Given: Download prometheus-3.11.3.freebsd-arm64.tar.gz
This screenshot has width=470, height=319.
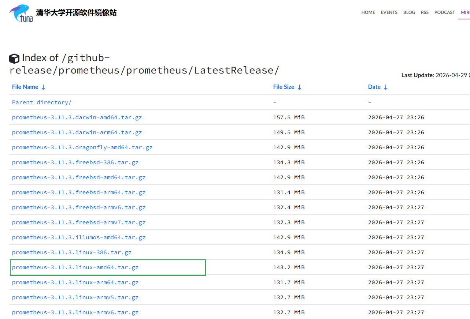Looking at the screenshot, I should coord(79,192).
